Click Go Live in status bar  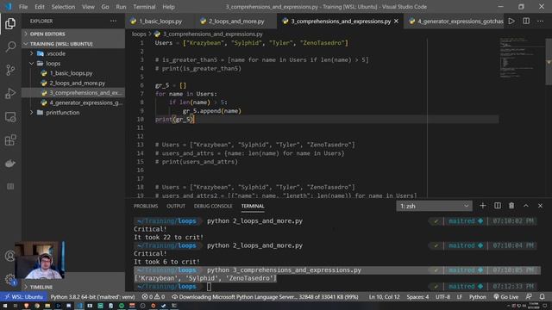click(x=506, y=296)
